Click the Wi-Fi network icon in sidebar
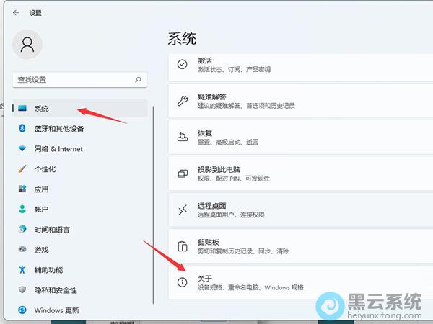 [22, 148]
